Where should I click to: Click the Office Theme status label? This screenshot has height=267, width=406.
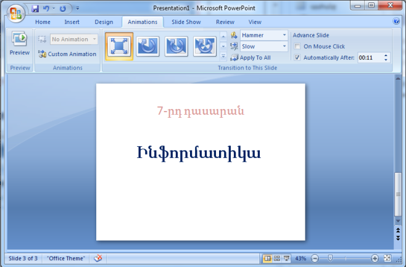(66, 258)
